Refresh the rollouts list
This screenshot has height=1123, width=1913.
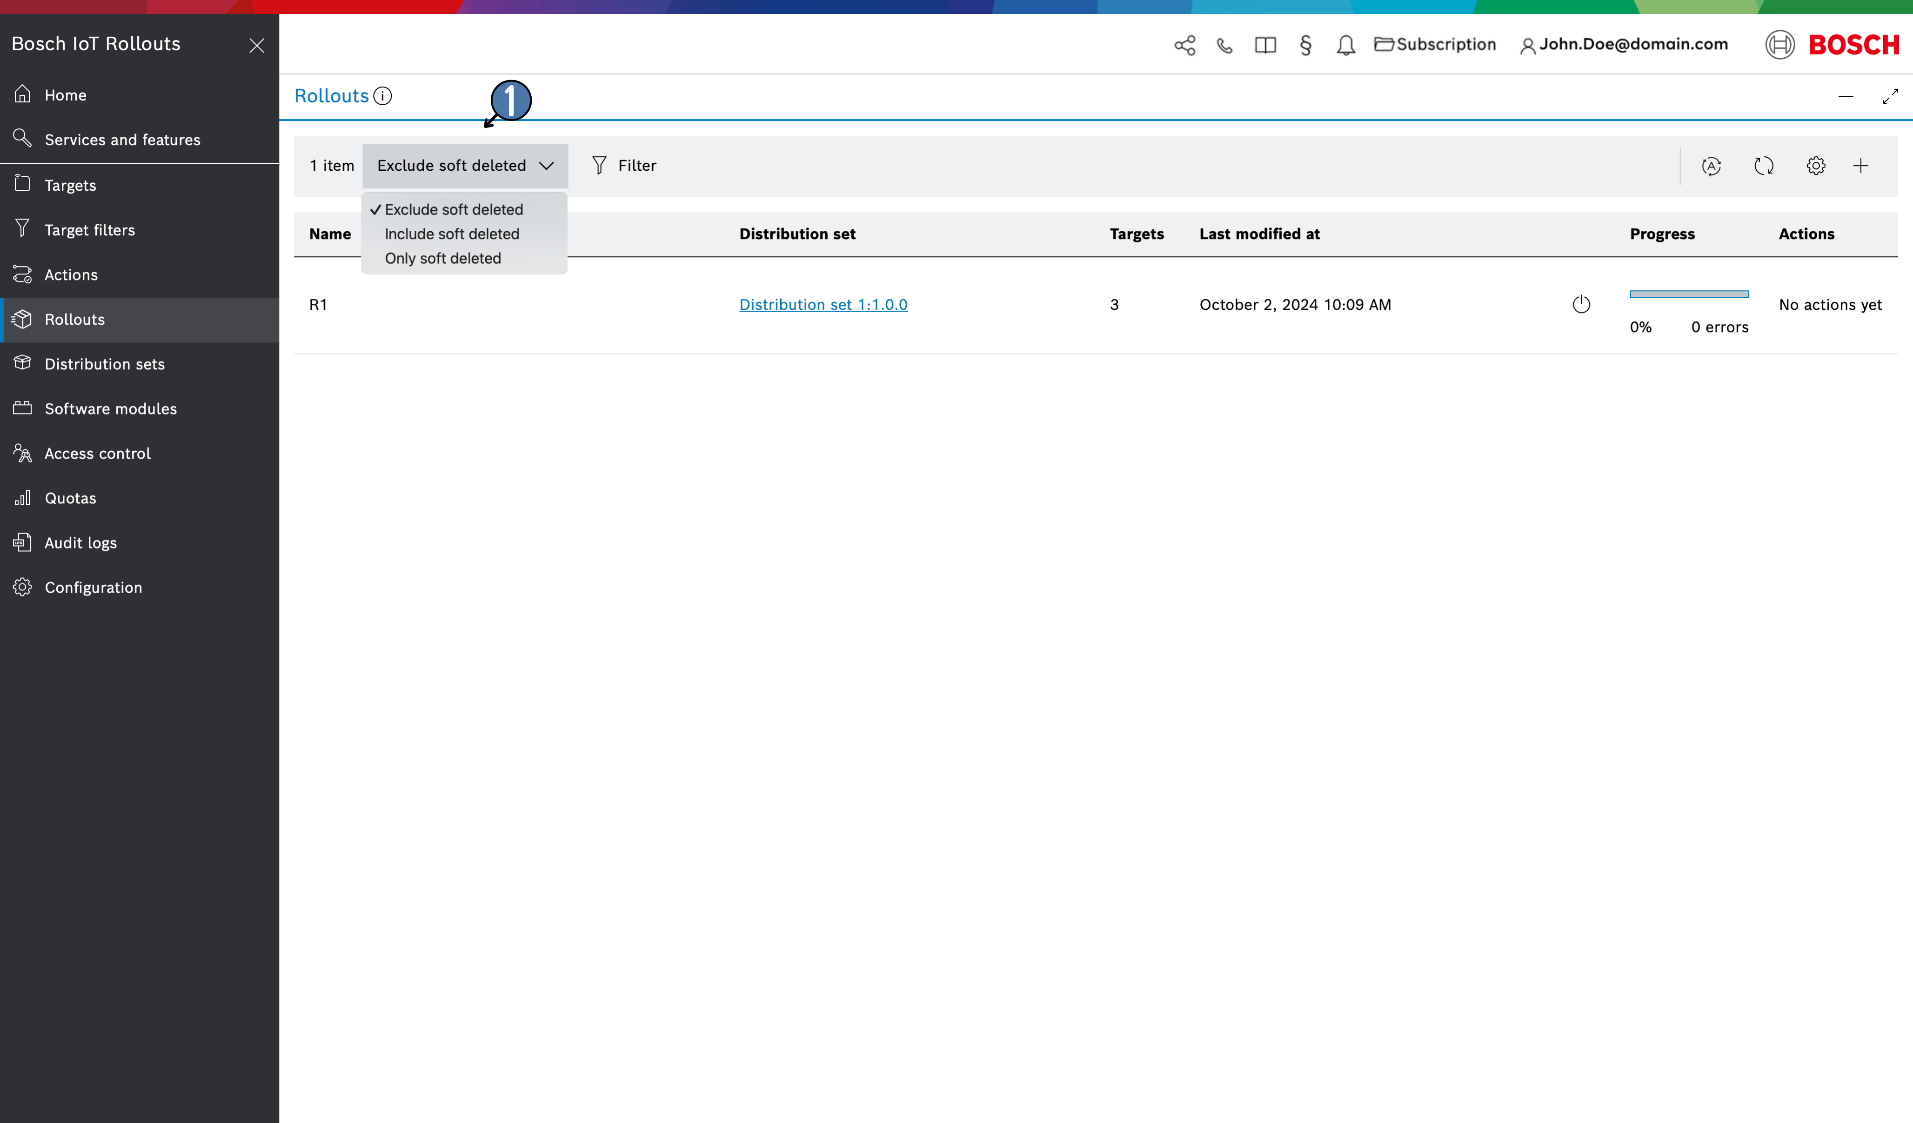(x=1764, y=166)
